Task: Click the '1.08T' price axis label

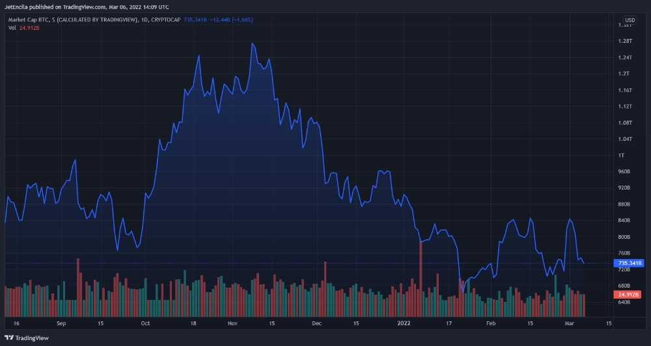Action: pyautogui.click(x=625, y=123)
